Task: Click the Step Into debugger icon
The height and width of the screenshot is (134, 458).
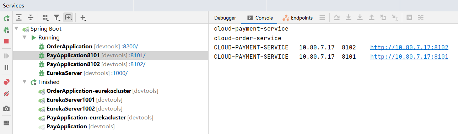Action: click(349, 17)
